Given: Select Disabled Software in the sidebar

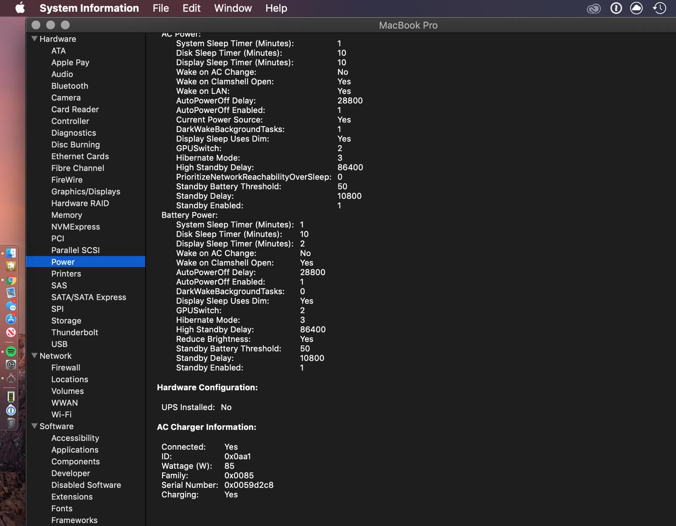Looking at the screenshot, I should click(86, 485).
